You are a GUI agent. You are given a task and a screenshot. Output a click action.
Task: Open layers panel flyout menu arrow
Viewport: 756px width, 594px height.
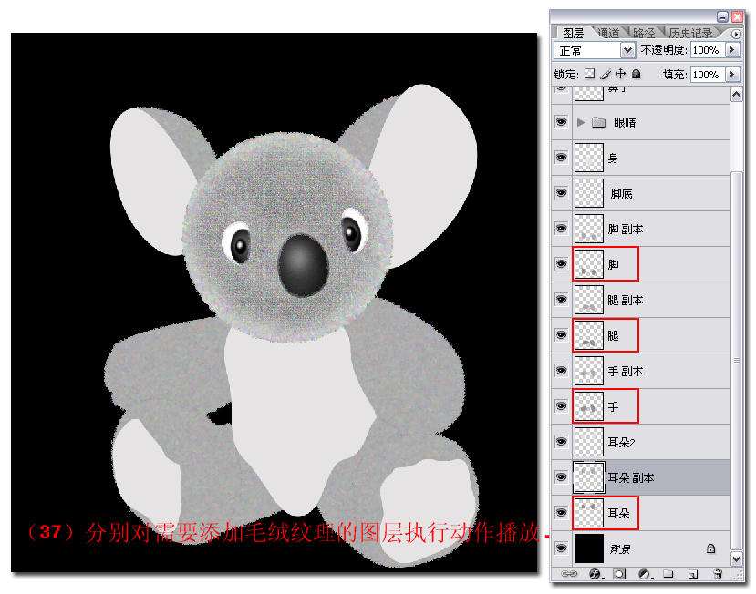[x=736, y=35]
